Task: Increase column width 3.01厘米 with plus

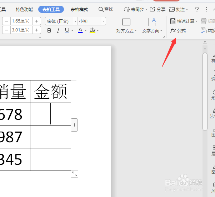Action: [x=37, y=30]
